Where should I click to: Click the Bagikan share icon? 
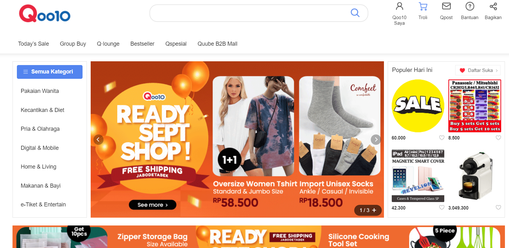[493, 6]
